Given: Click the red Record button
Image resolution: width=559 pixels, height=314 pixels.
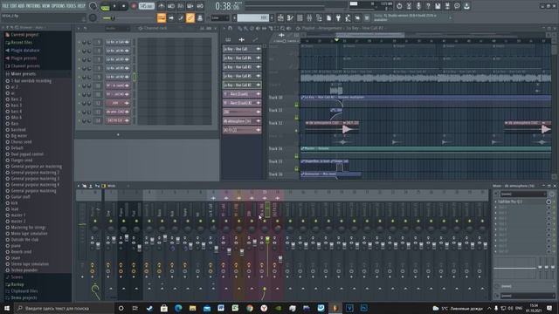Looking at the screenshot, I should pos(134,6).
